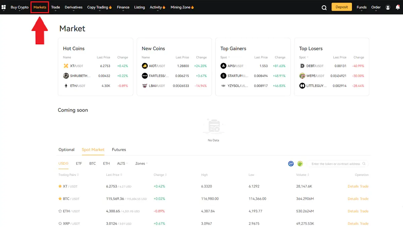Open the user profile icon
The height and width of the screenshot is (227, 403).
point(388,7)
